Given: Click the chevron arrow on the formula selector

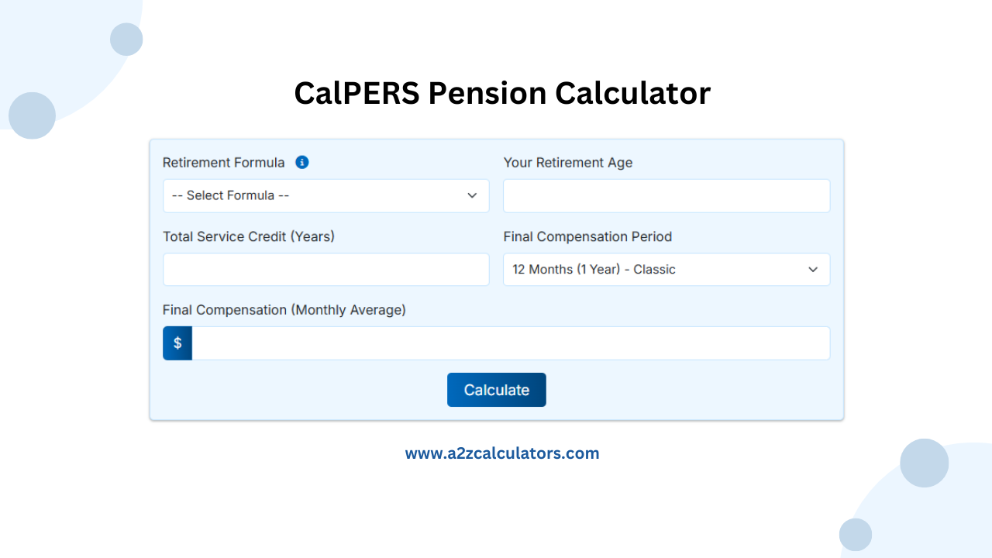Looking at the screenshot, I should point(472,195).
